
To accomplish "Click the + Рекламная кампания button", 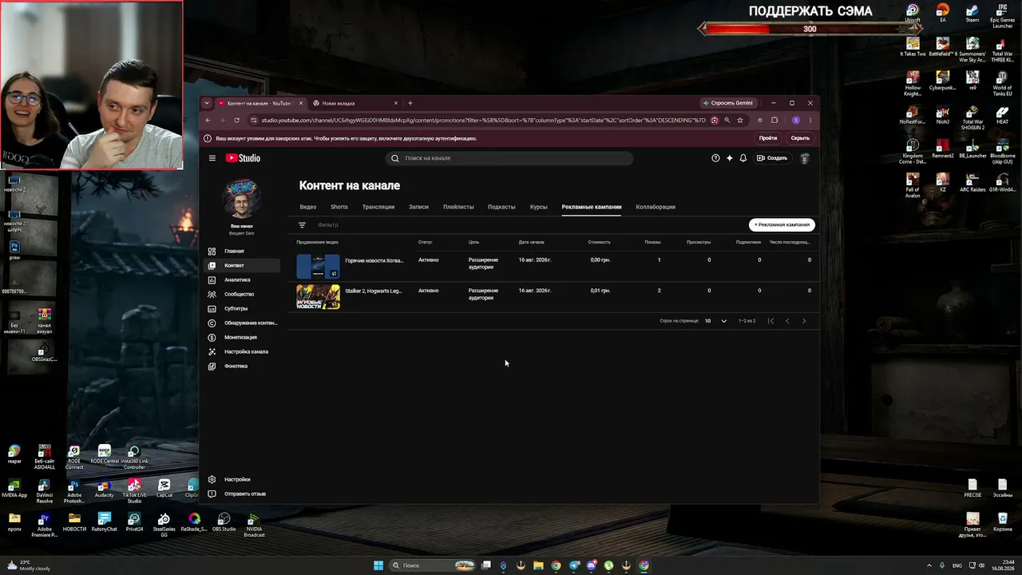I will [x=782, y=225].
